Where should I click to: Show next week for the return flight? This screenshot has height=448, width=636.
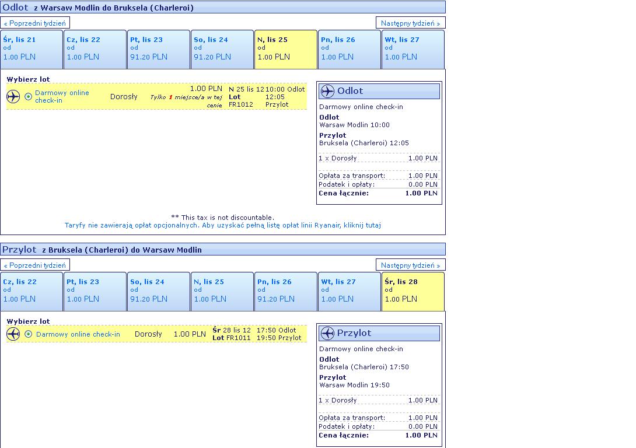click(x=410, y=265)
